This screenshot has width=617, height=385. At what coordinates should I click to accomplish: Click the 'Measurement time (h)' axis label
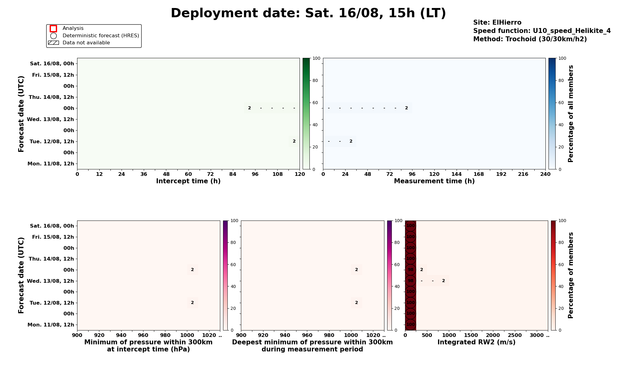(434, 181)
